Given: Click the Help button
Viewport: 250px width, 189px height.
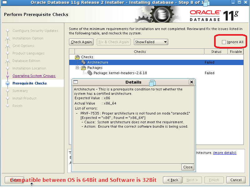Looking at the screenshot, I should coord(14,180).
